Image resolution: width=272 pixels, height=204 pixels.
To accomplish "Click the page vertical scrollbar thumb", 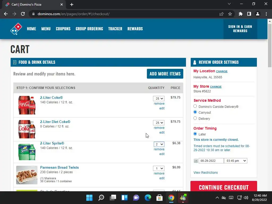I will point(269,45).
